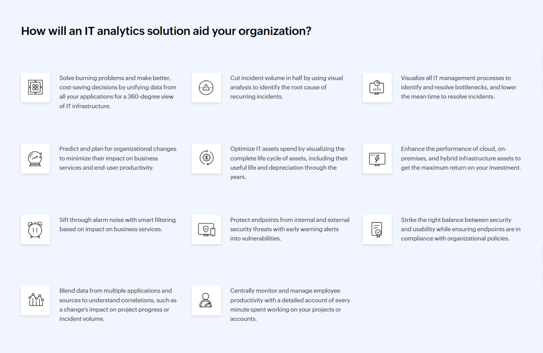543x353 pixels.
Task: Select the employee productivity gauge icon
Action: tap(206, 300)
